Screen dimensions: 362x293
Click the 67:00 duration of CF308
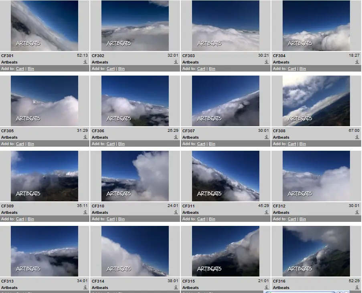point(354,131)
